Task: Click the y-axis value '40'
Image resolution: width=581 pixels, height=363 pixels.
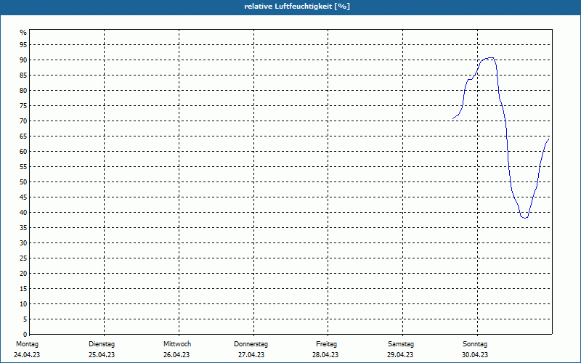Action: tap(23, 213)
